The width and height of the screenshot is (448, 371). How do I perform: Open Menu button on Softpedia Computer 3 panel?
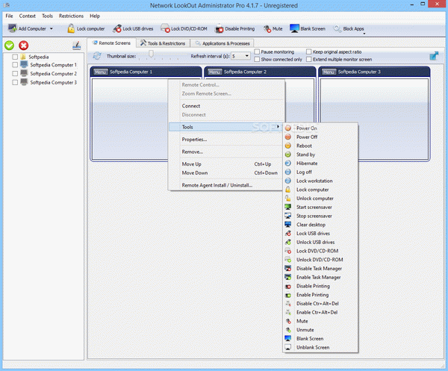point(329,72)
